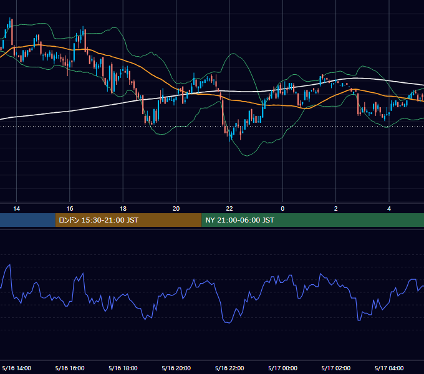Click the hour label 16 on price chart axis
Image resolution: width=424 pixels, height=374 pixels.
pyautogui.click(x=70, y=209)
